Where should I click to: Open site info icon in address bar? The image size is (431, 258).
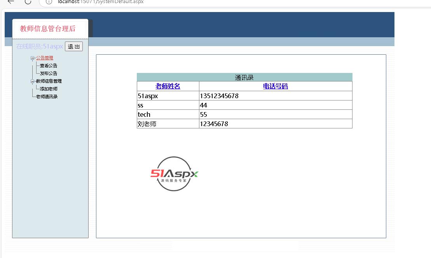point(49,2)
